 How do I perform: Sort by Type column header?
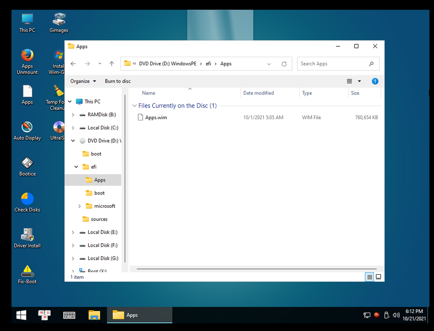pos(324,93)
